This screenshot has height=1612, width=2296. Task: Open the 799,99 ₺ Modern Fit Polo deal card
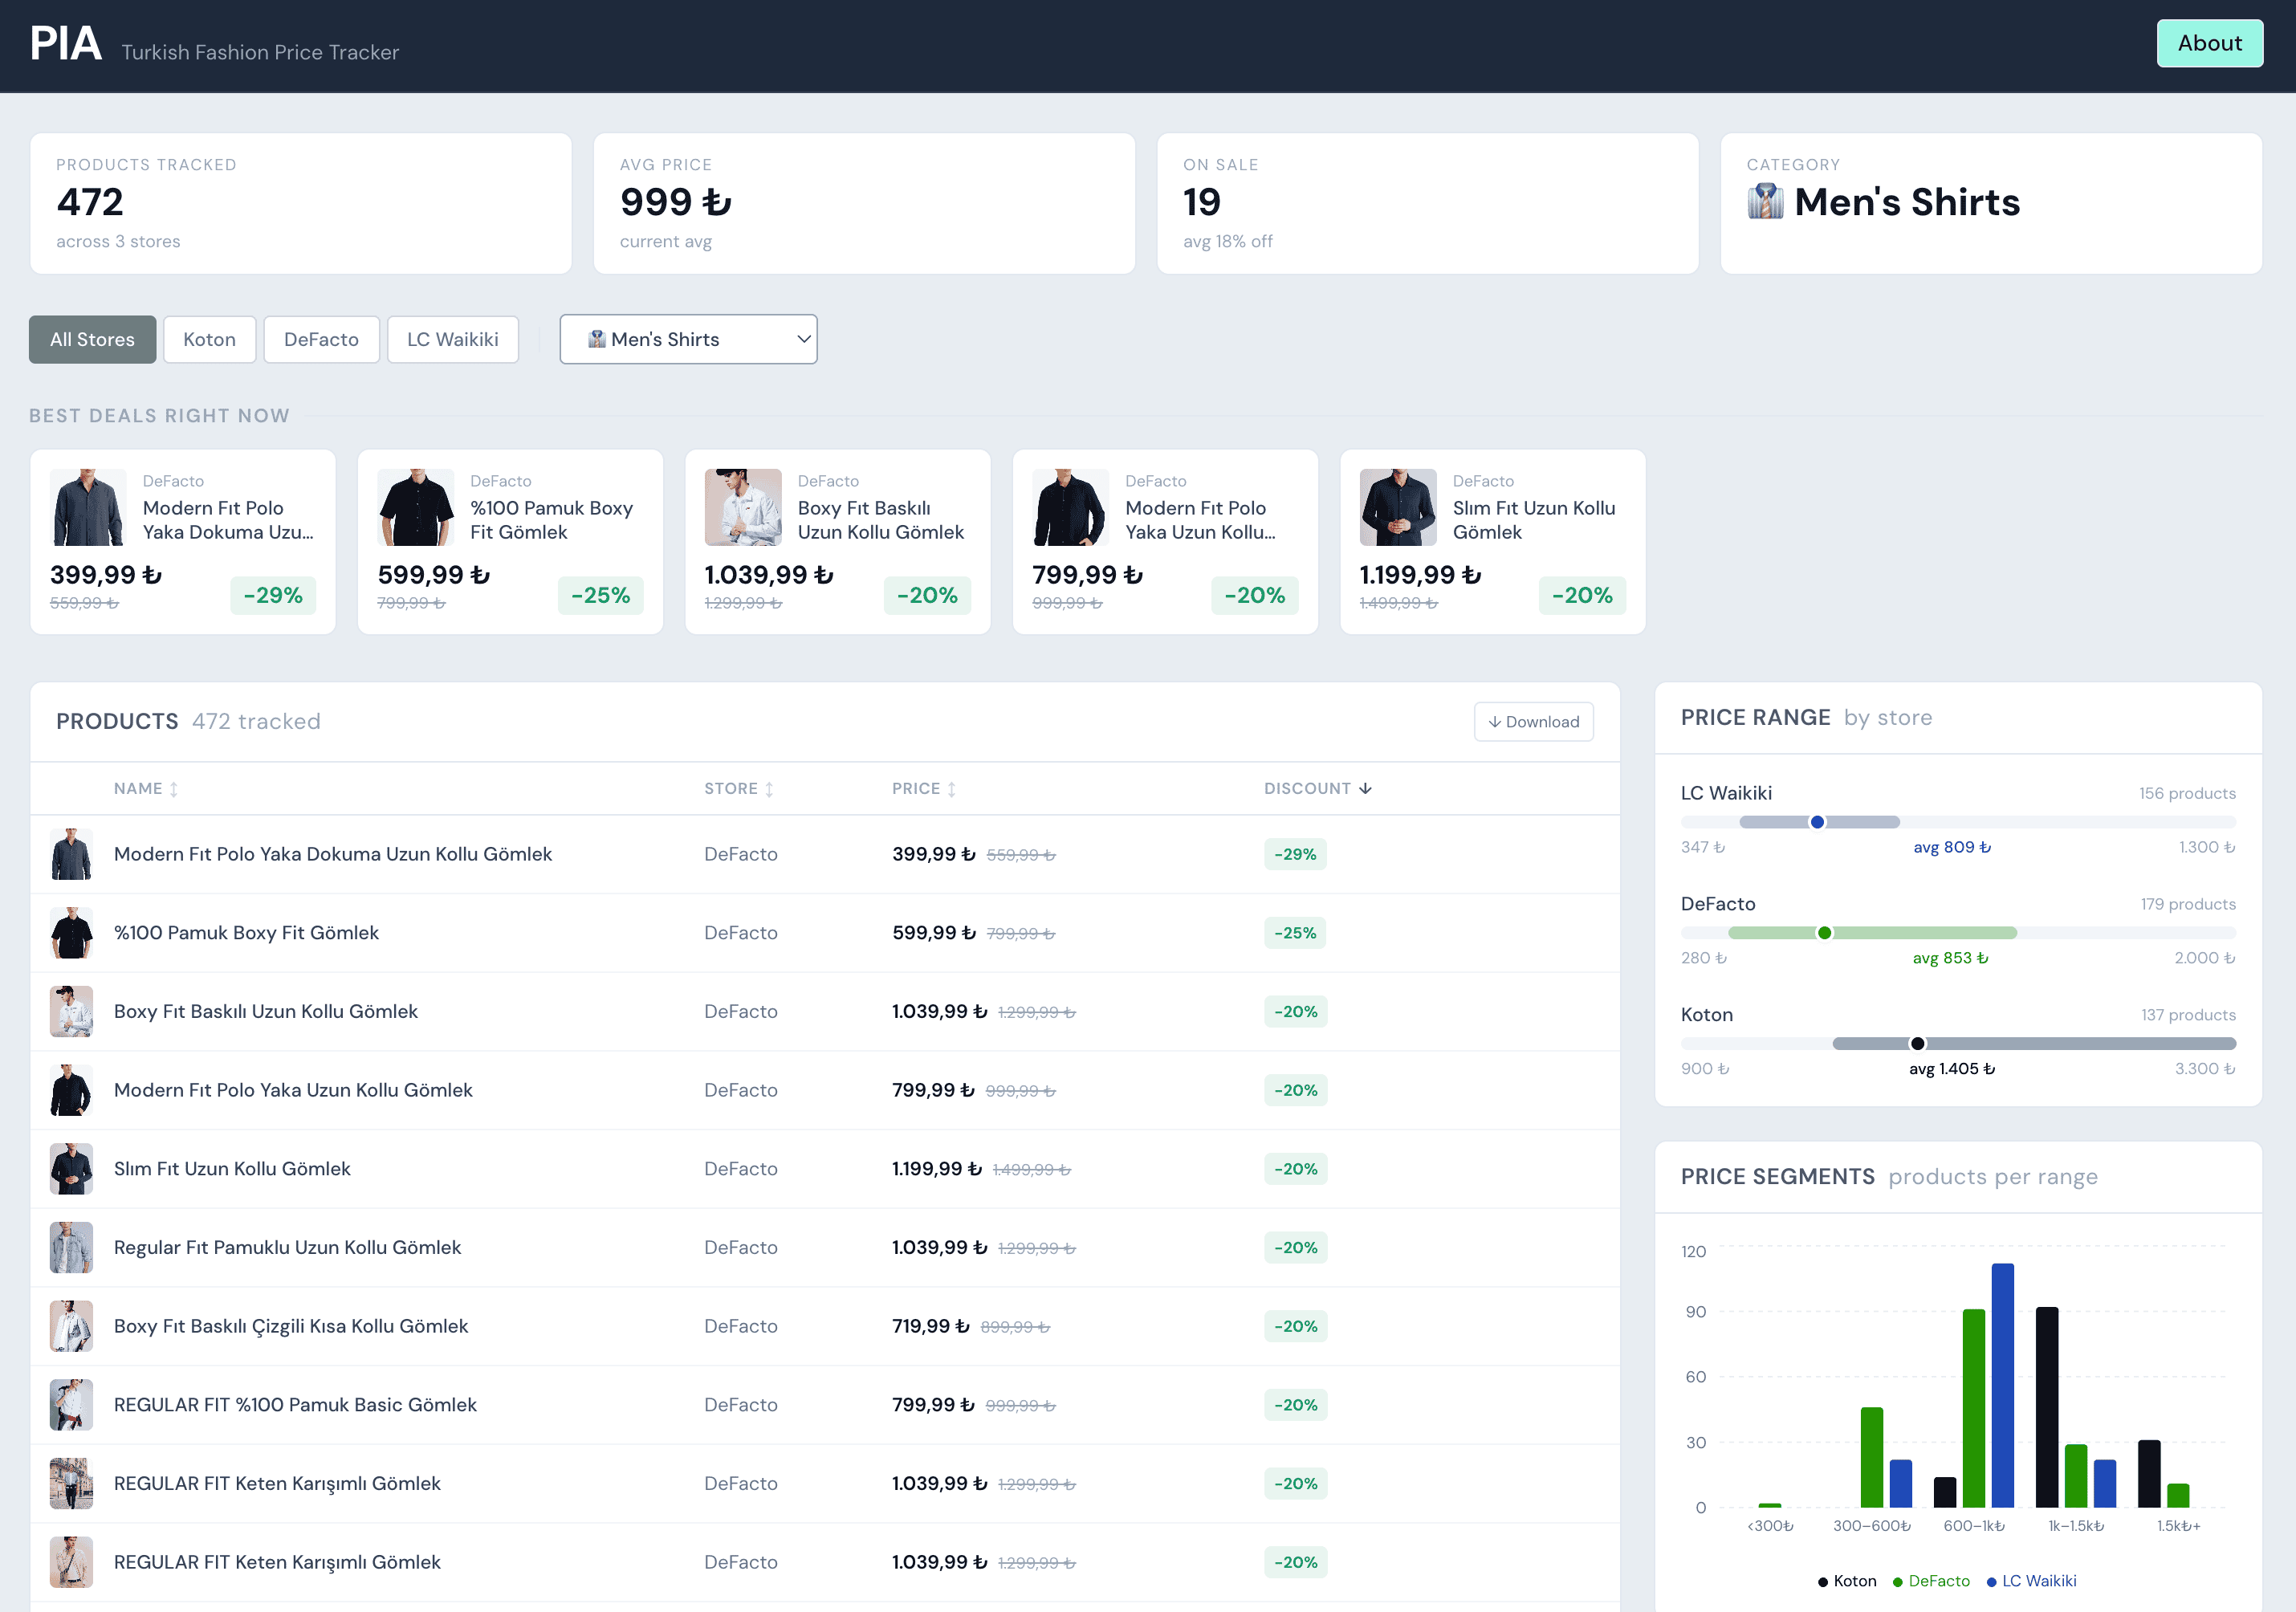click(1165, 541)
